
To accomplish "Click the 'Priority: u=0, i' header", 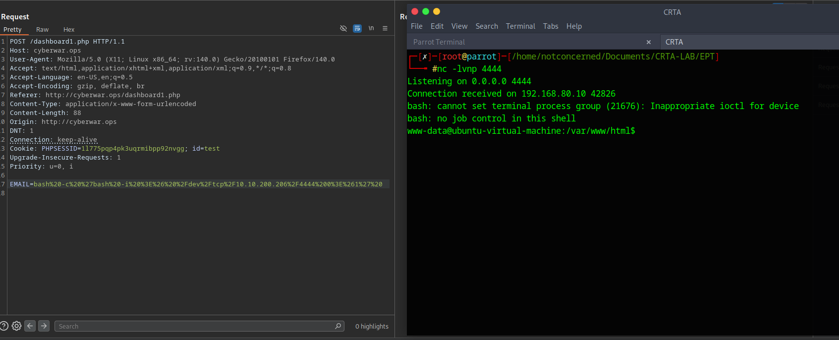I will (41, 167).
